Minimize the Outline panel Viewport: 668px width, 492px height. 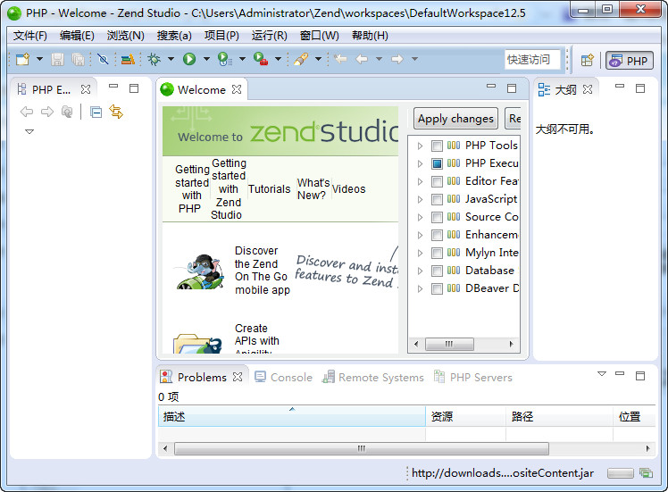(x=620, y=86)
